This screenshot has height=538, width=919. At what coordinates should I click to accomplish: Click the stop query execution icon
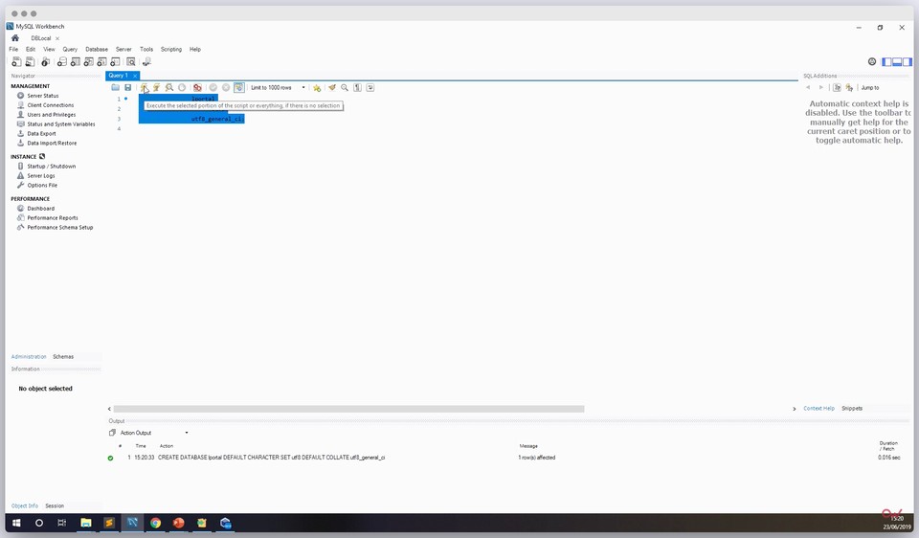click(182, 87)
